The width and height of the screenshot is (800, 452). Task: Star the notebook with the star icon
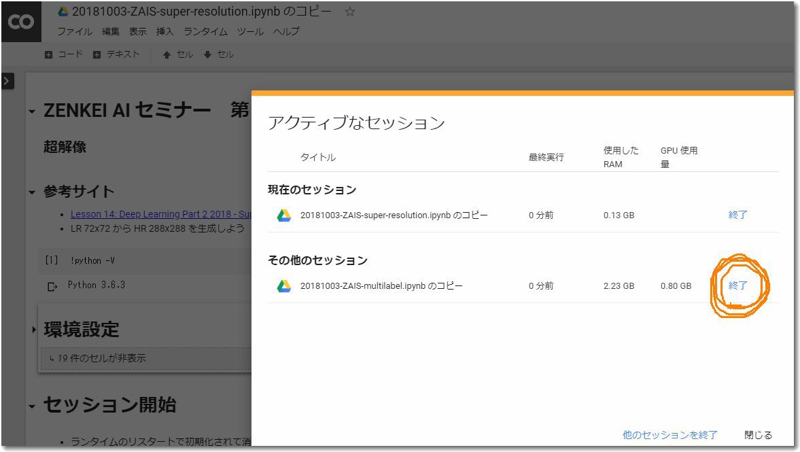(350, 12)
